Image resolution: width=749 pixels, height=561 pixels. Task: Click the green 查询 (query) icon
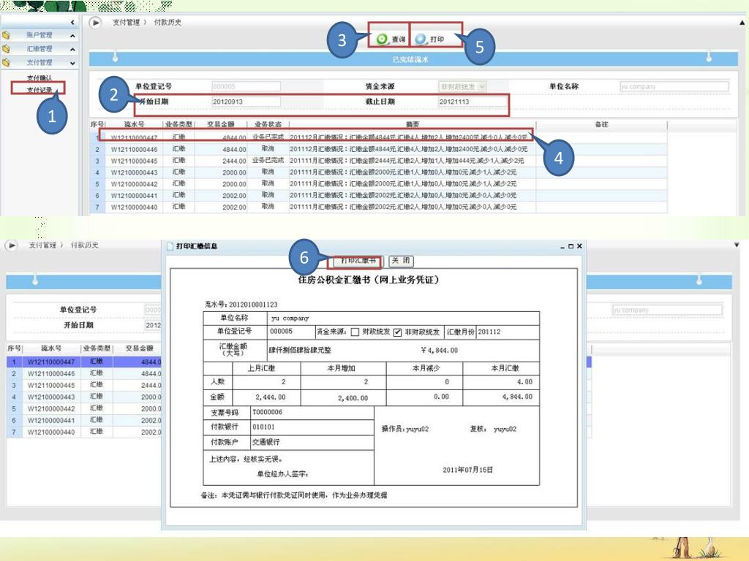(383, 39)
